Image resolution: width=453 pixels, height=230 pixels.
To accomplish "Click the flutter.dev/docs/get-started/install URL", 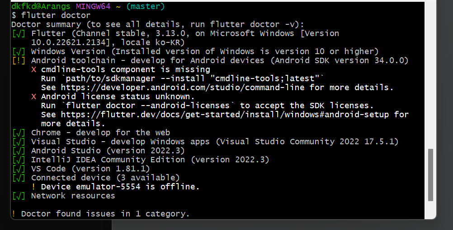I will (225, 115).
